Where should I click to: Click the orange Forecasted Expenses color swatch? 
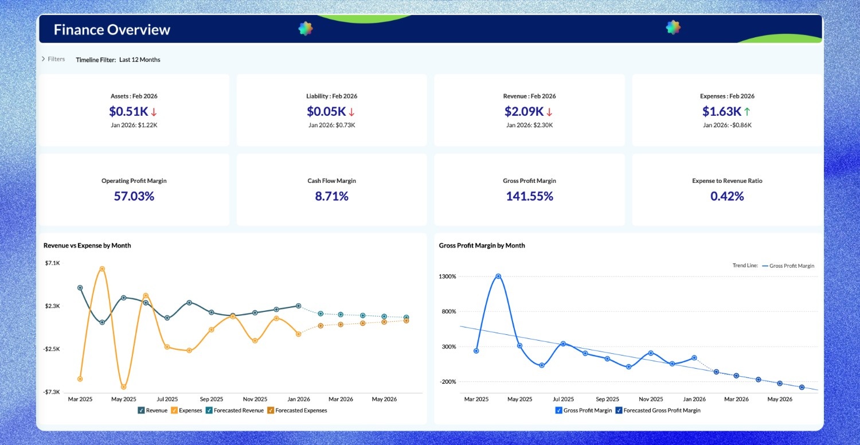tap(270, 410)
